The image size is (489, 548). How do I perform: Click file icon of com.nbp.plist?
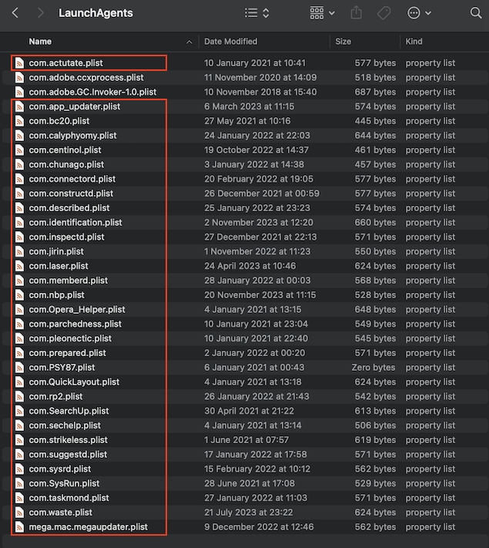pos(19,295)
